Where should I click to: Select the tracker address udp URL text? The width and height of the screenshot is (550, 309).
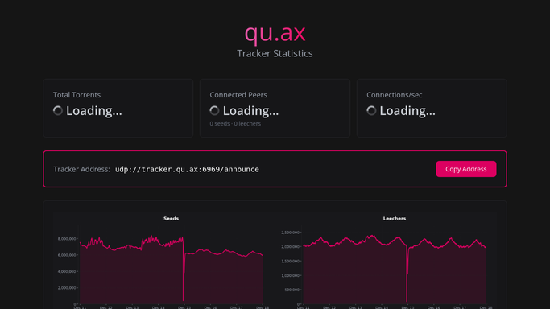(x=187, y=169)
